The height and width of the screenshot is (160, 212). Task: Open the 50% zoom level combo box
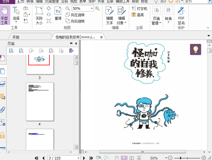pyautogui.click(x=83, y=8)
